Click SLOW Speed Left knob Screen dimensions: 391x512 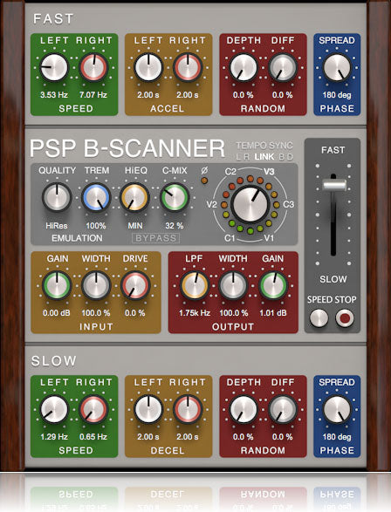pos(54,409)
